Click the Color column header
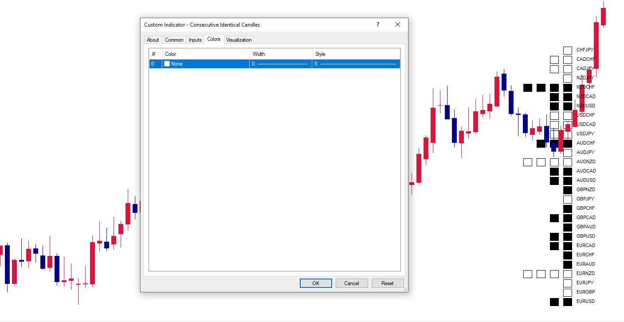 click(206, 54)
